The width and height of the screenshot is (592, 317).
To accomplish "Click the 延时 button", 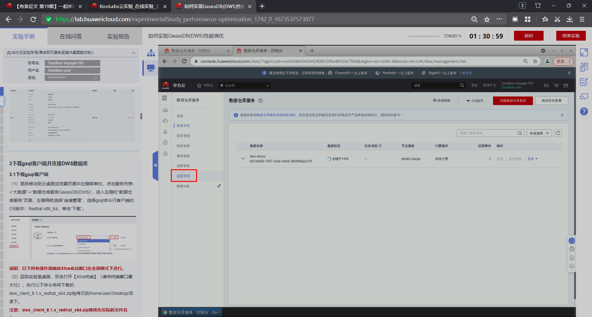I will tap(529, 36).
